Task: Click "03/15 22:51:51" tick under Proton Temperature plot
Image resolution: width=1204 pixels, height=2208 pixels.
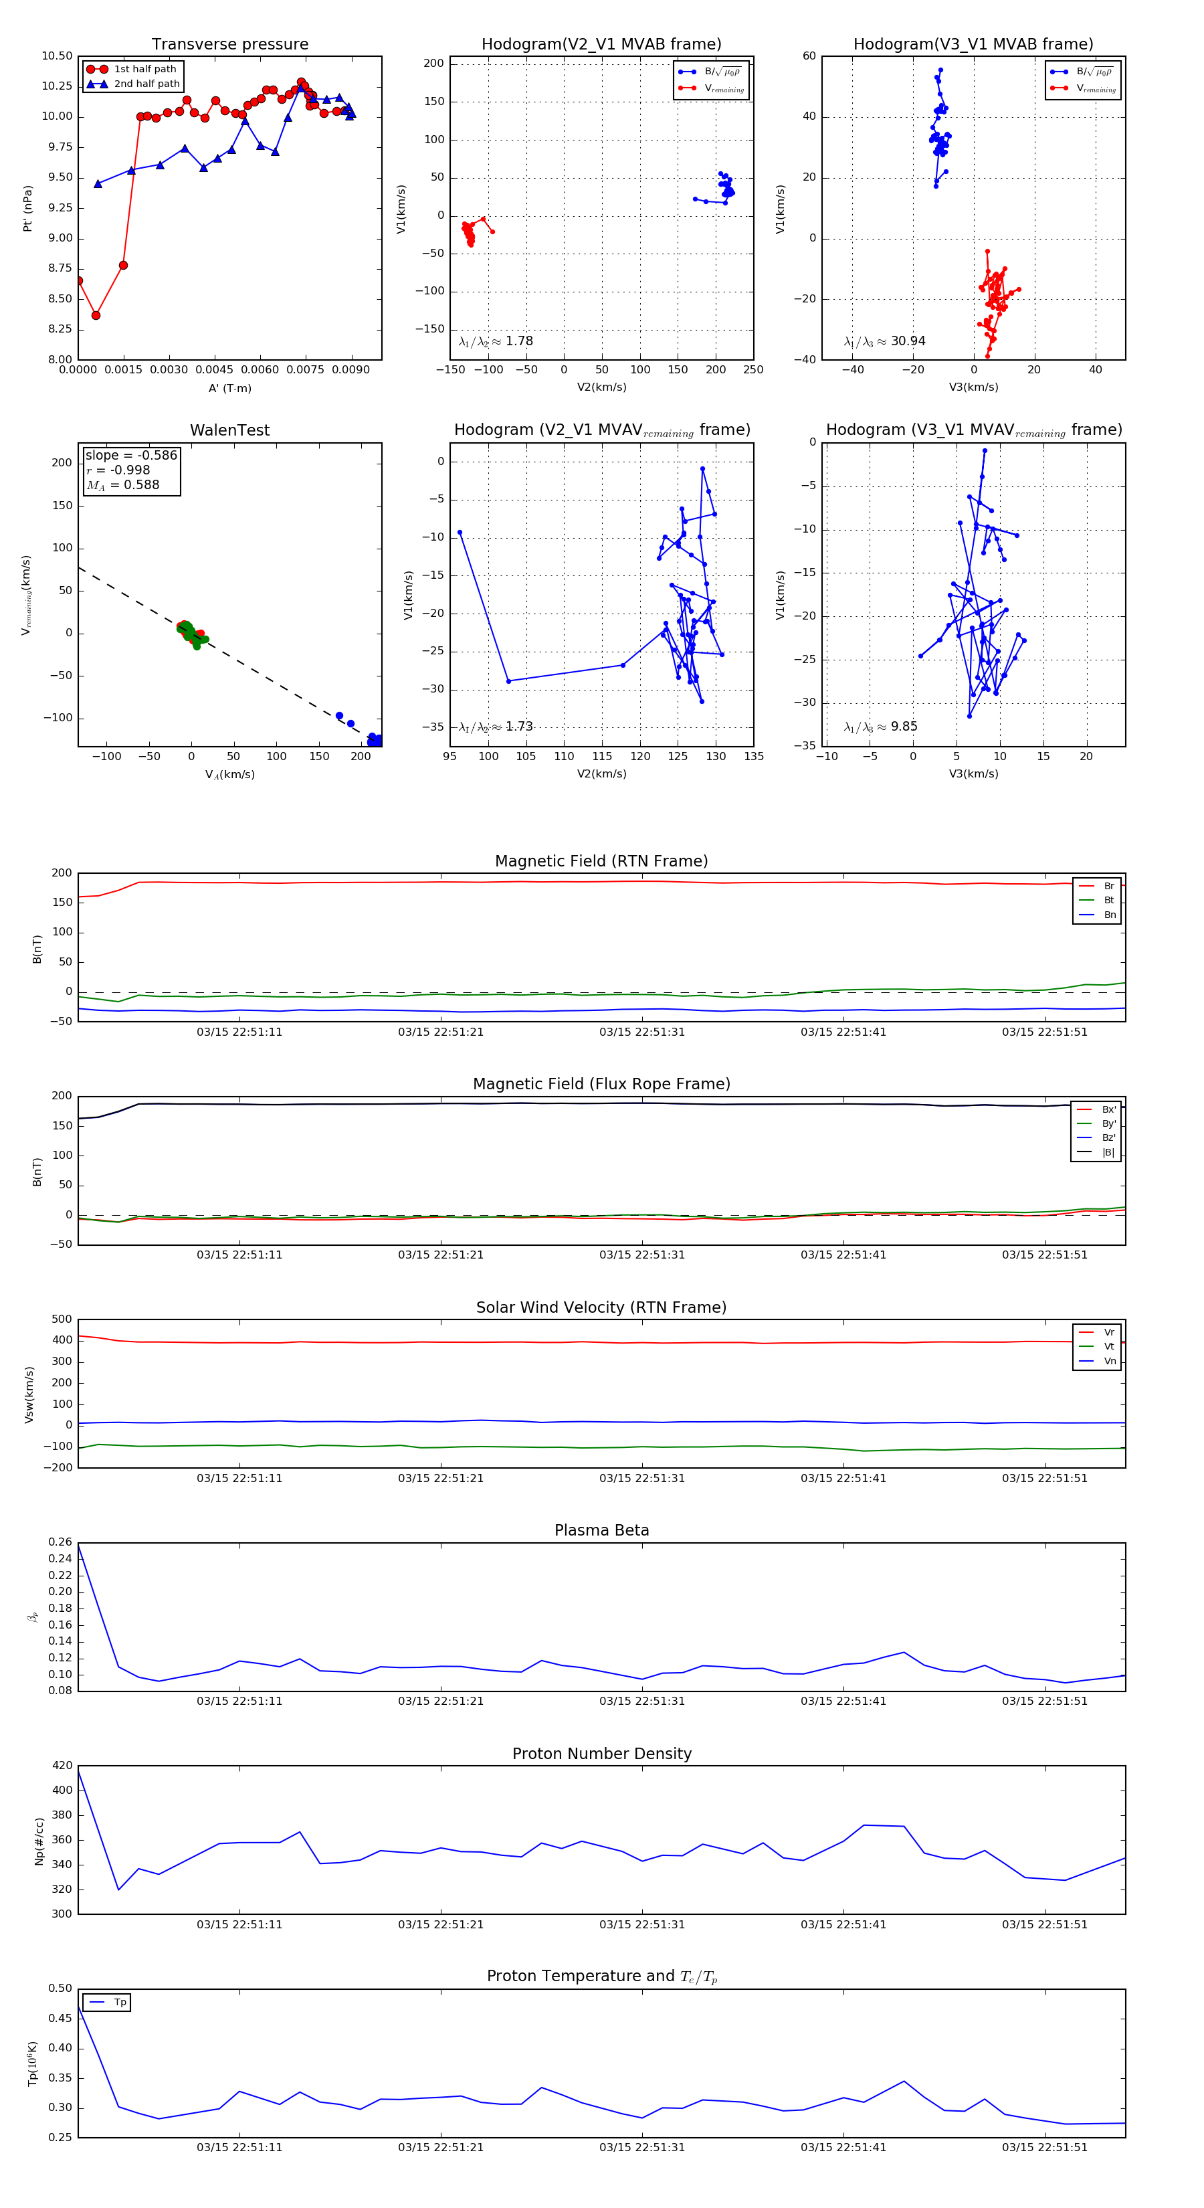Action: point(1045,2147)
